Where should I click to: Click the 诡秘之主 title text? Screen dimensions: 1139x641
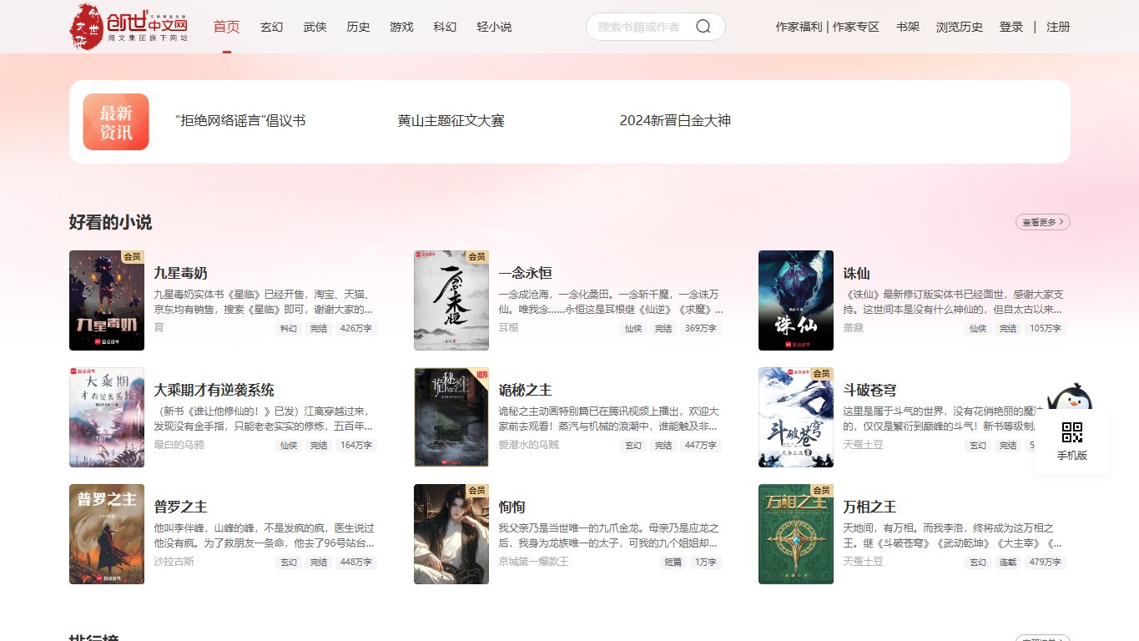click(525, 390)
